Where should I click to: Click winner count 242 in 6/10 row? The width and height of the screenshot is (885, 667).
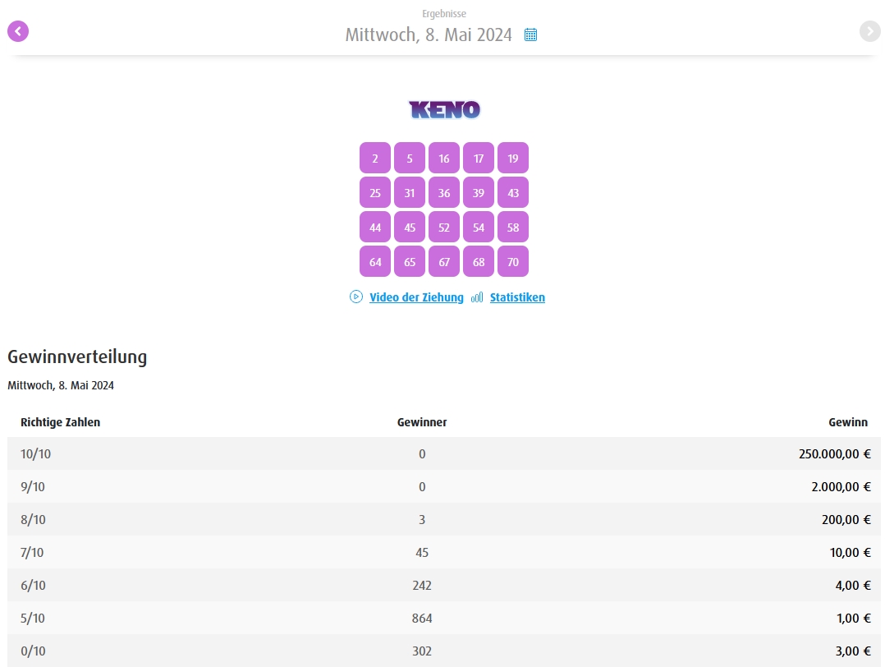click(x=422, y=585)
